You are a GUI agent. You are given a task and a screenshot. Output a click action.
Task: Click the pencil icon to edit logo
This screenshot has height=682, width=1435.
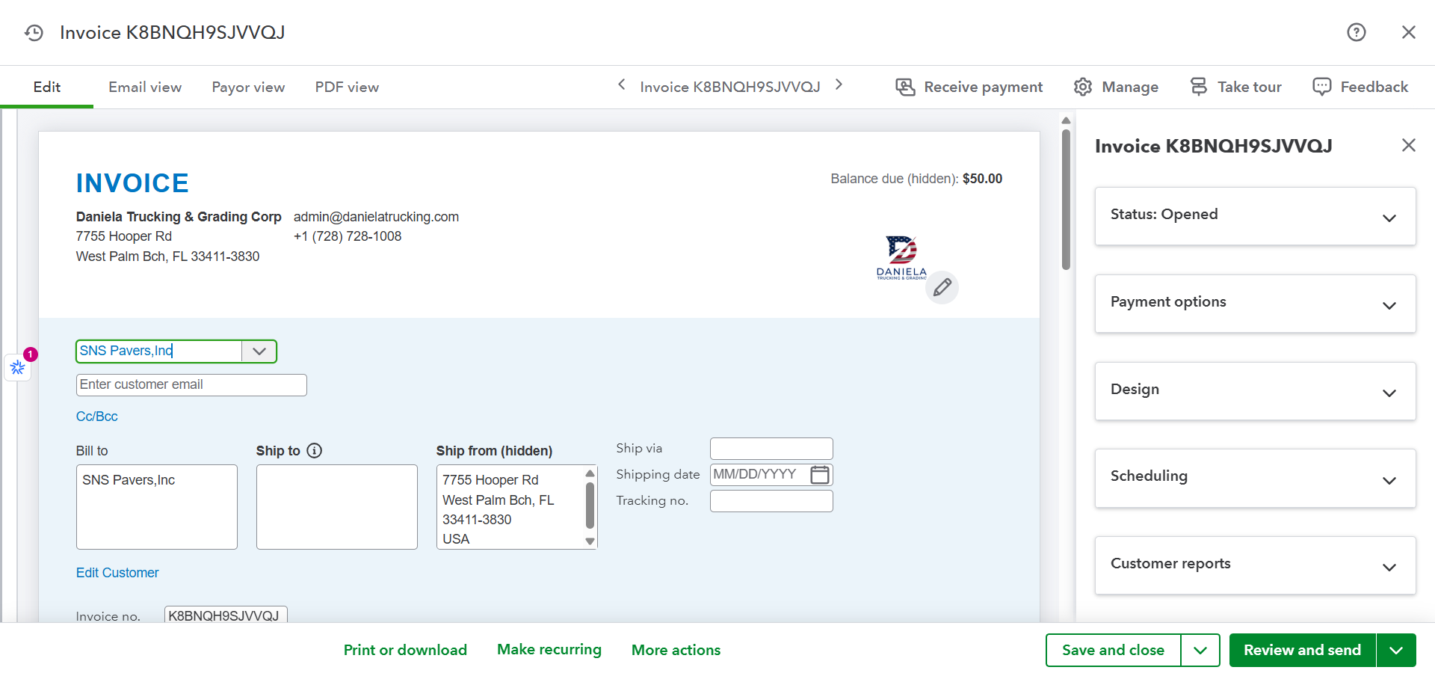[942, 287]
